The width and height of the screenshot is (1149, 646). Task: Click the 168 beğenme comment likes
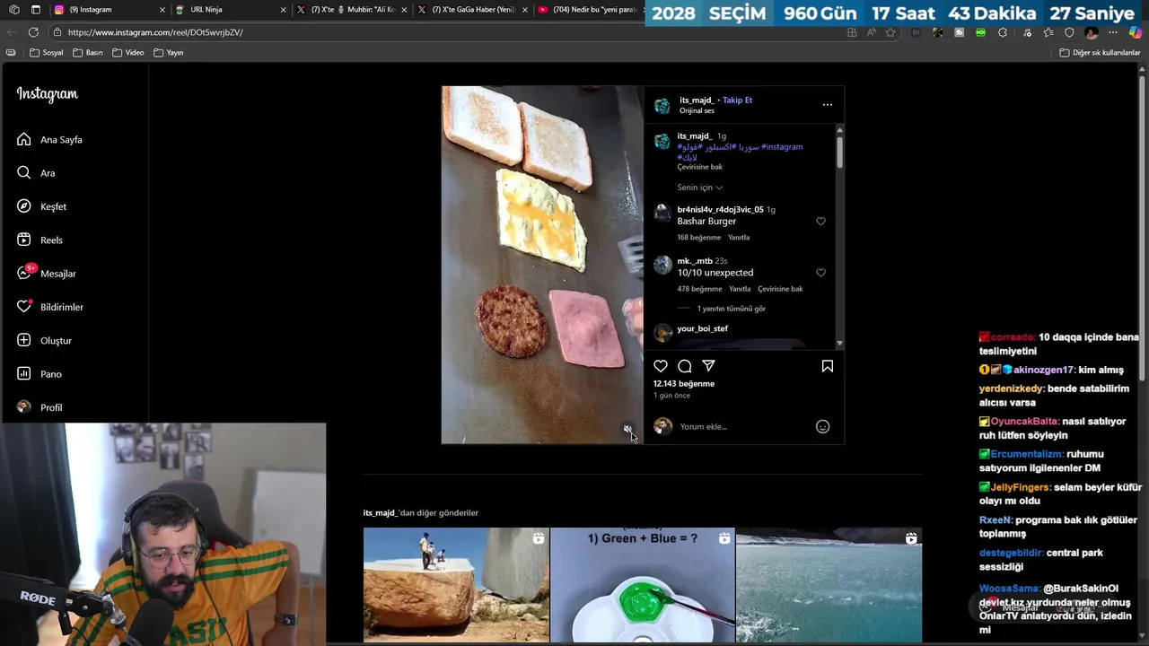pos(698,238)
